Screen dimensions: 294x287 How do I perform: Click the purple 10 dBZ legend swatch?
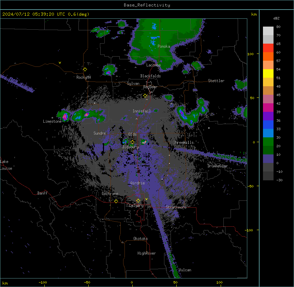pyautogui.click(x=268, y=159)
